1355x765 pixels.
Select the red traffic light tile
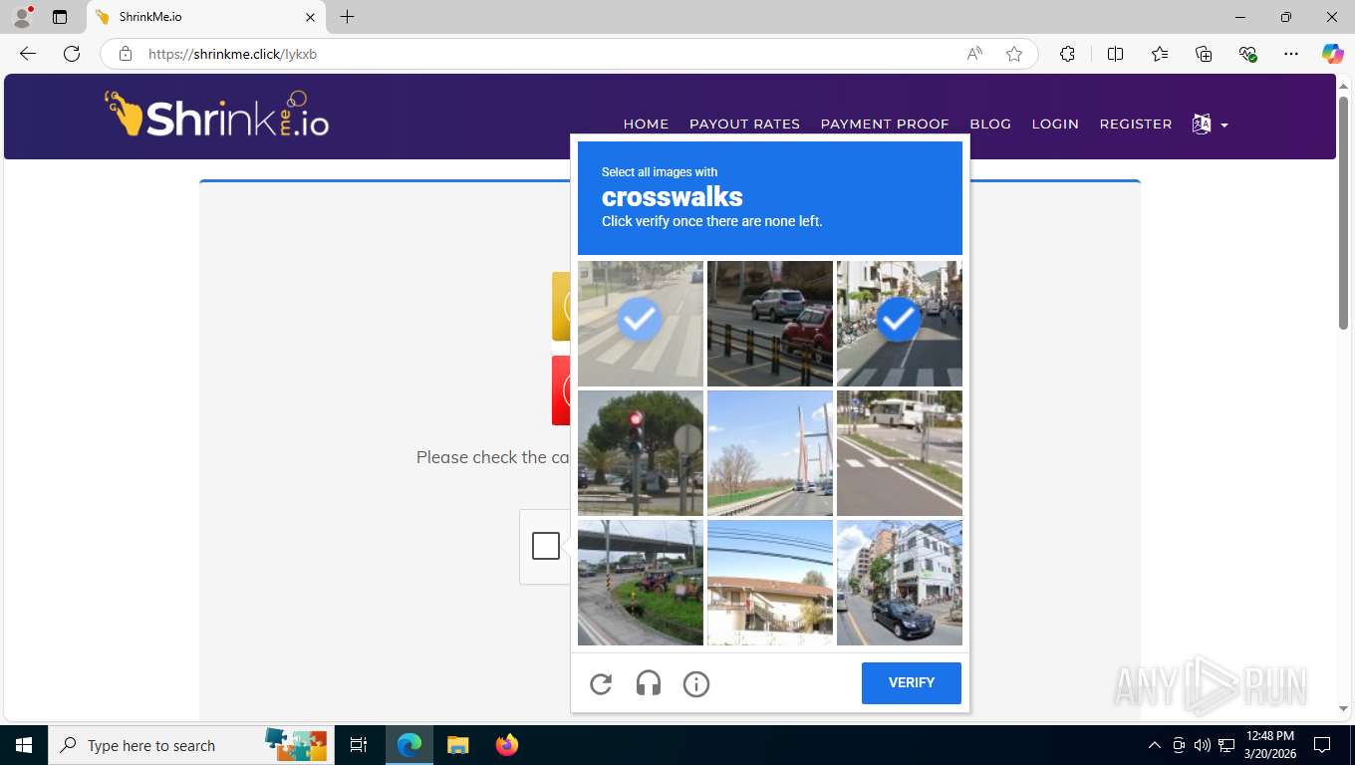click(x=641, y=453)
